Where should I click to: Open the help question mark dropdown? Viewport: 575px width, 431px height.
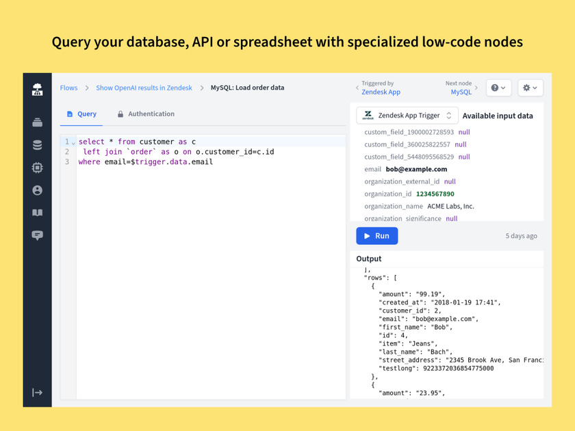pos(498,88)
